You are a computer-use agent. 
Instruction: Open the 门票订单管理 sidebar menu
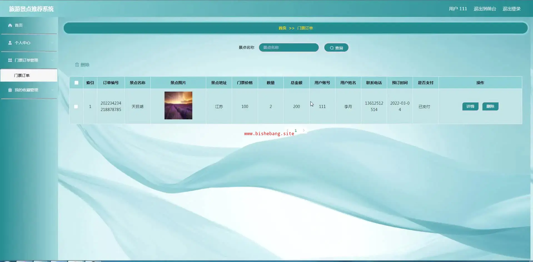29,60
